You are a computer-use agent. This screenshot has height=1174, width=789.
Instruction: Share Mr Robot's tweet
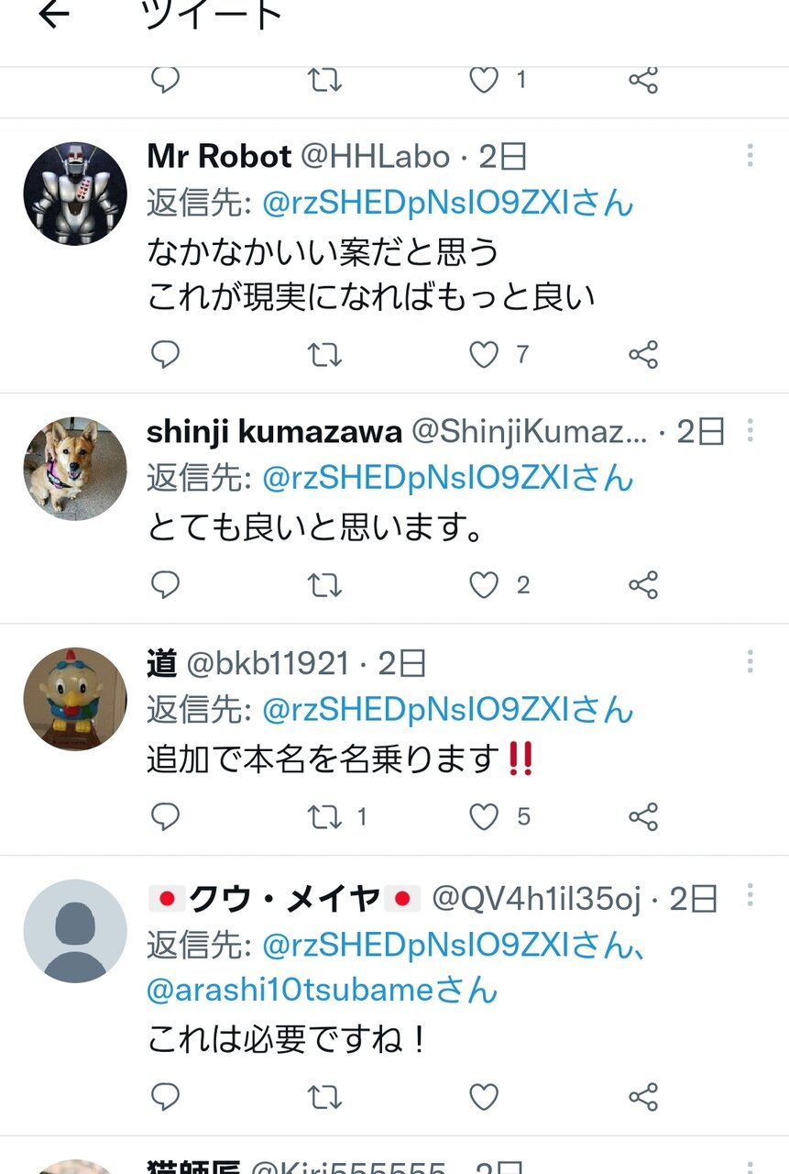[643, 354]
